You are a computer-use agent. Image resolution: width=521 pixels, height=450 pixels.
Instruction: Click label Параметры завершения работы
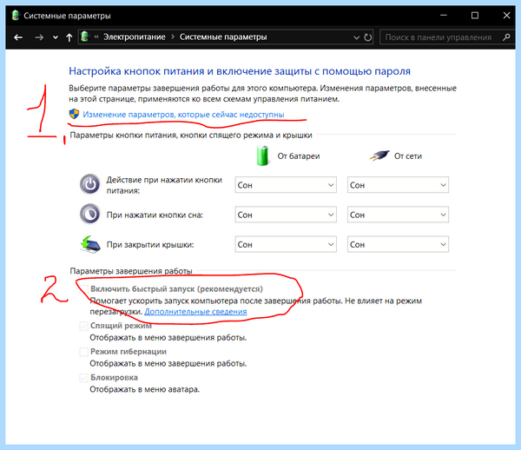(131, 271)
